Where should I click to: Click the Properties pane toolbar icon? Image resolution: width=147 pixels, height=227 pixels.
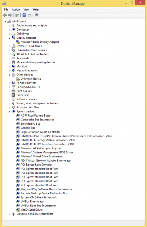pyautogui.click(x=29, y=15)
